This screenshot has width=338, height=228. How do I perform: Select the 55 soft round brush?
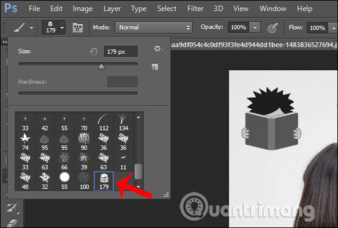pos(64,181)
